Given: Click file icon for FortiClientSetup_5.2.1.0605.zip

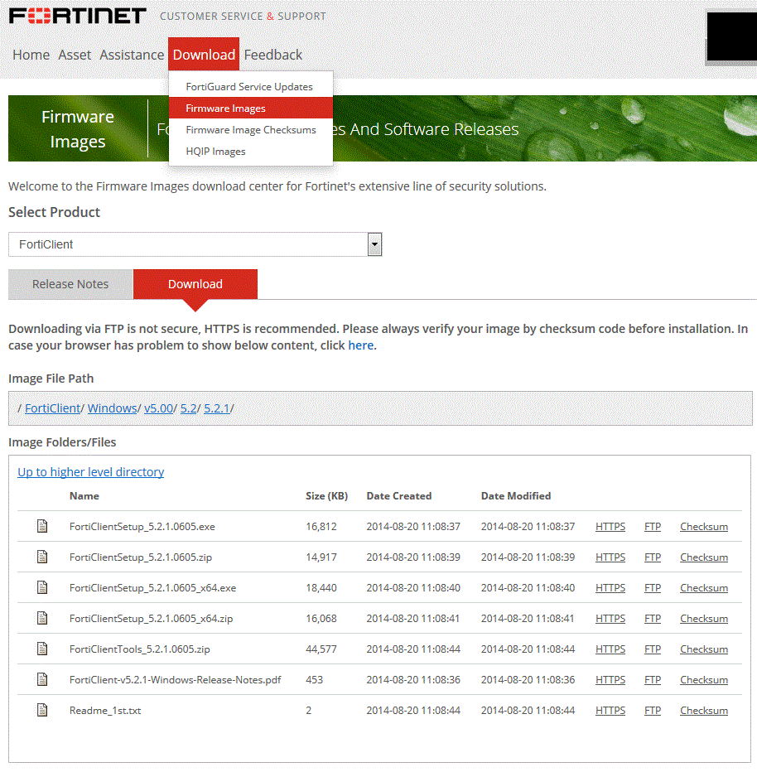Looking at the screenshot, I should (42, 557).
